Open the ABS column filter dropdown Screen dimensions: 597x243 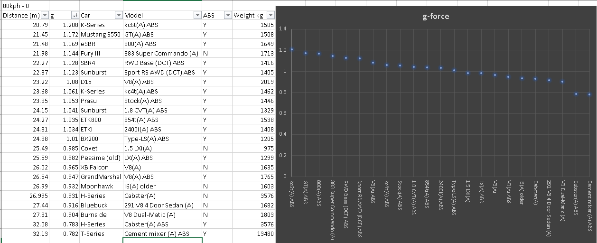tap(228, 16)
